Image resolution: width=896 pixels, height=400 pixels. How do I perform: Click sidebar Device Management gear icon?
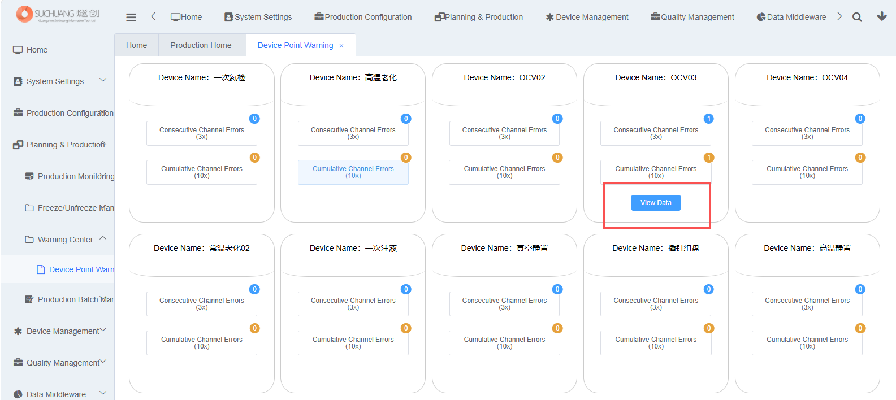(18, 331)
